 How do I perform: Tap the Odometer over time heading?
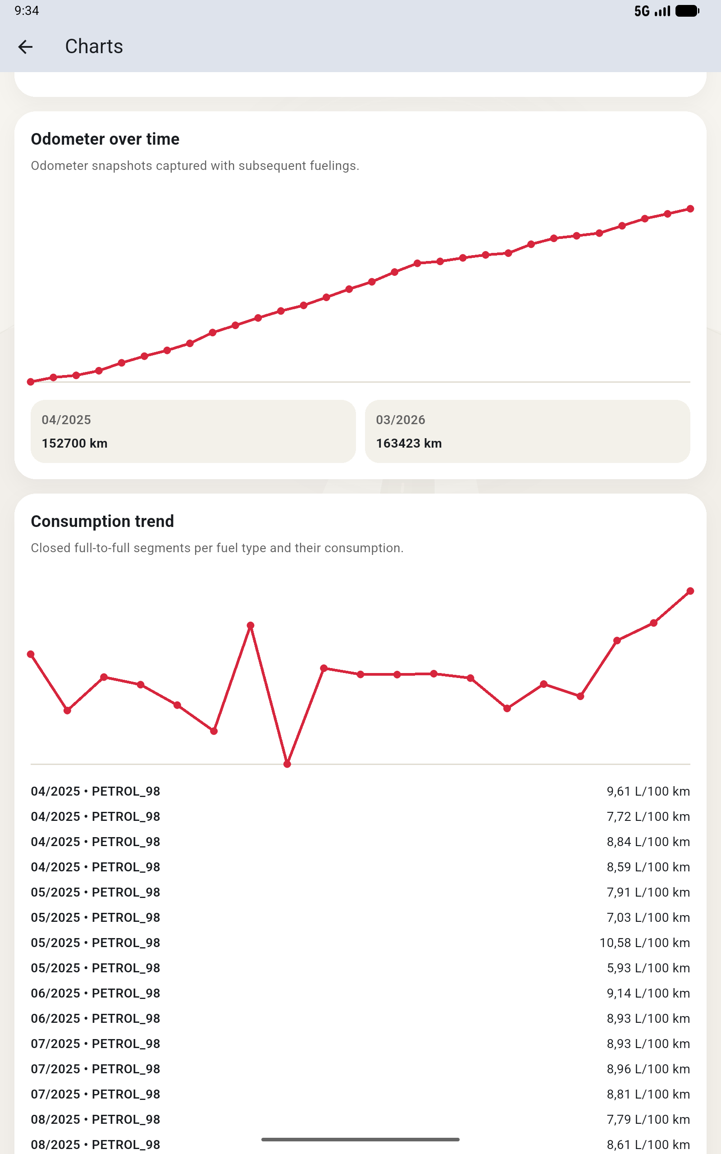coord(105,139)
